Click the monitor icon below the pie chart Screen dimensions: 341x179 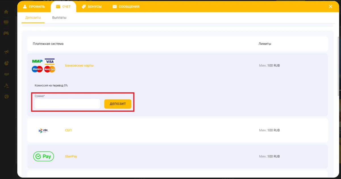[6, 74]
